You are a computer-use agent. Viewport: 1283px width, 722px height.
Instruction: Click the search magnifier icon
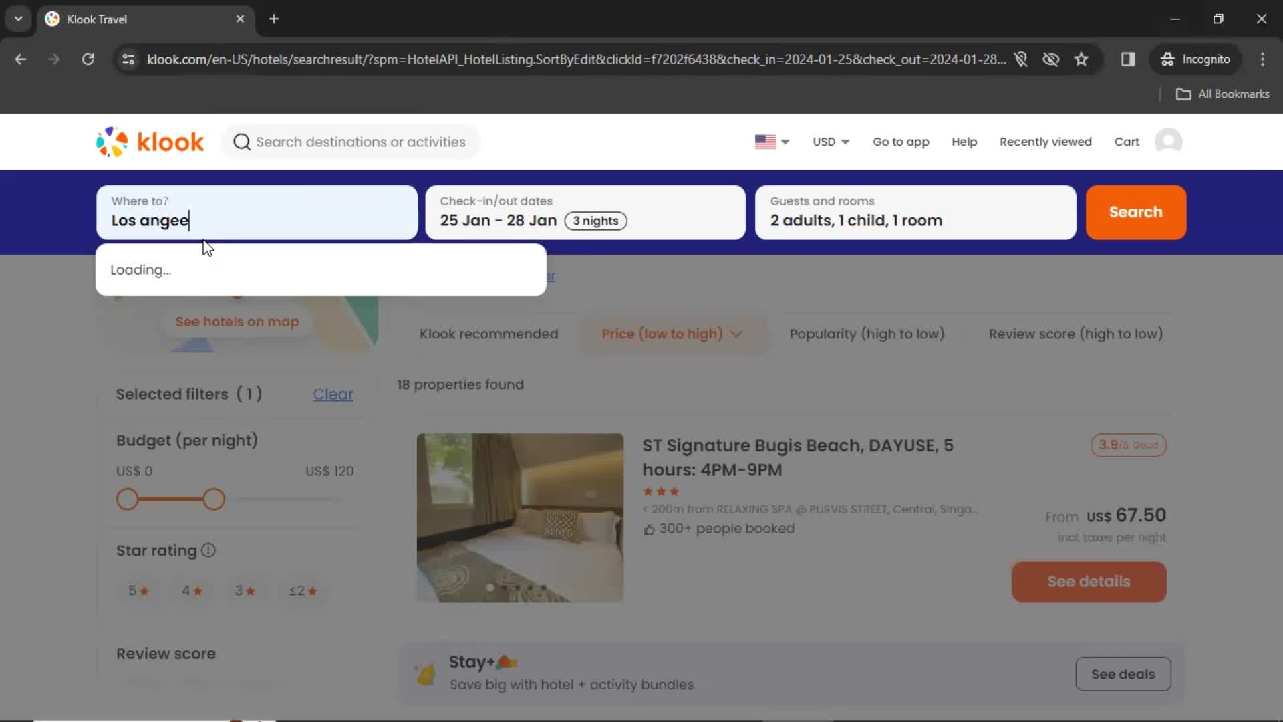(x=241, y=142)
